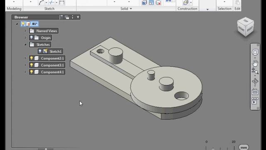The height and width of the screenshot is (150, 266).
Task: Expand the Component4:1 node
Action: [25, 72]
